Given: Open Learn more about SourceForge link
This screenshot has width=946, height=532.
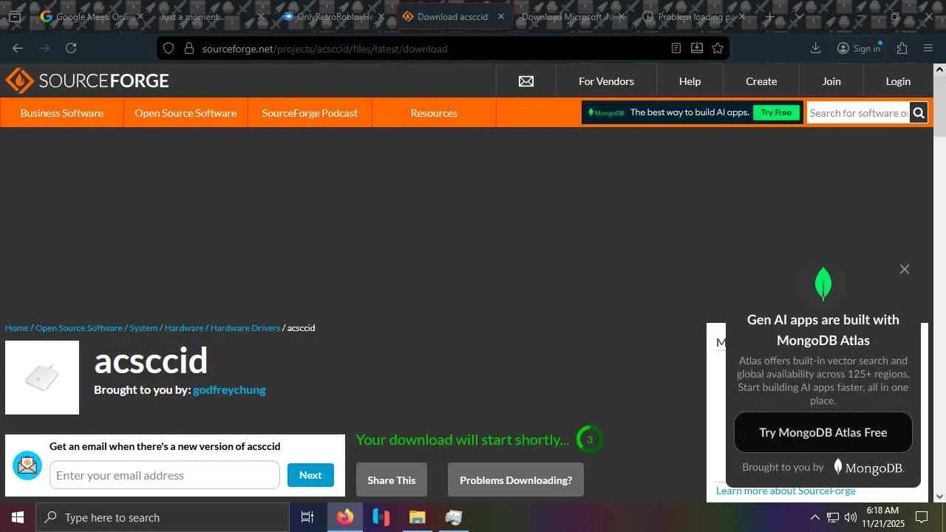Looking at the screenshot, I should pyautogui.click(x=786, y=491).
